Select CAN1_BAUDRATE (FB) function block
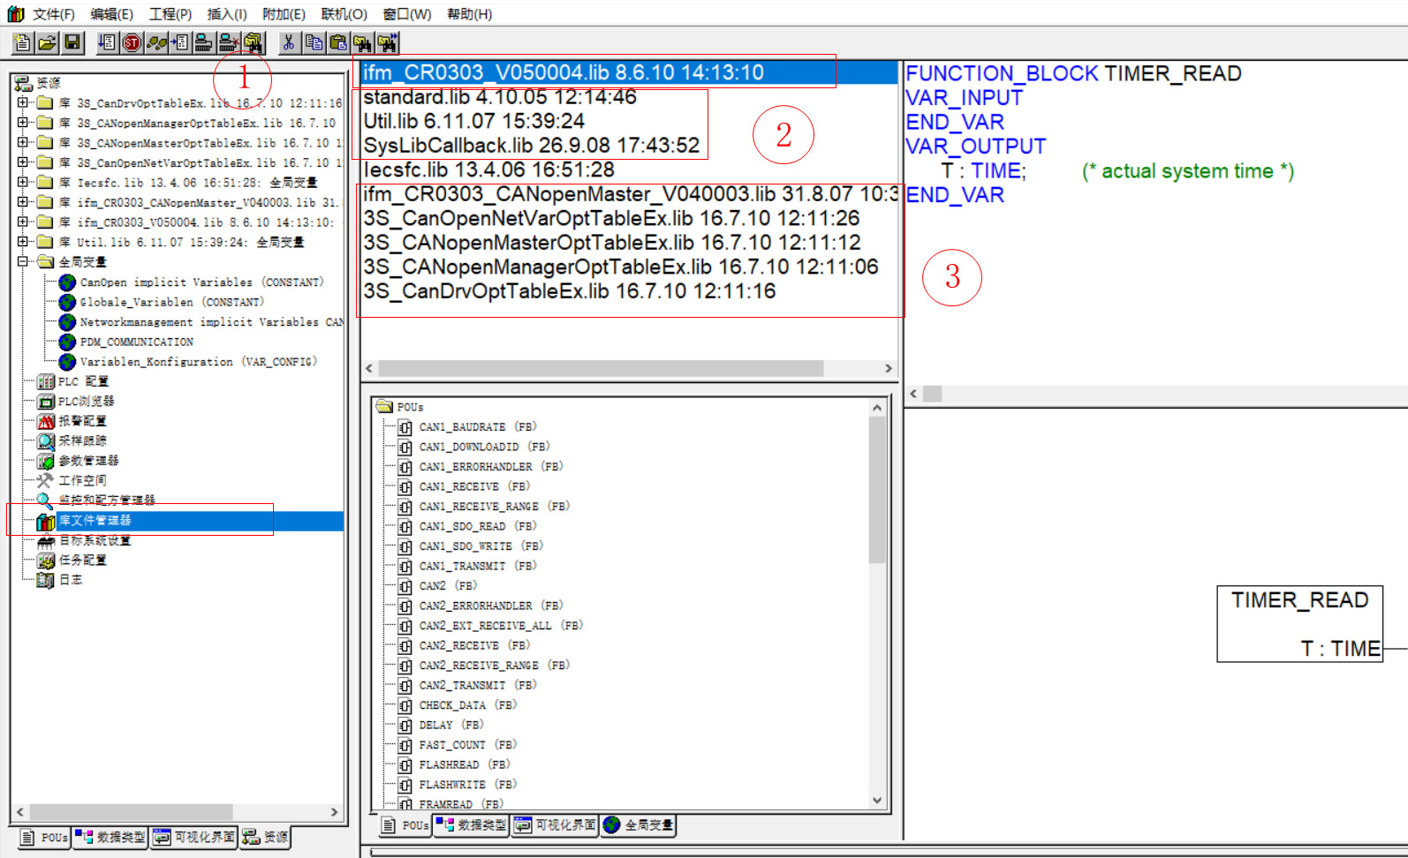Screen dimensions: 1408x858 [x=478, y=427]
